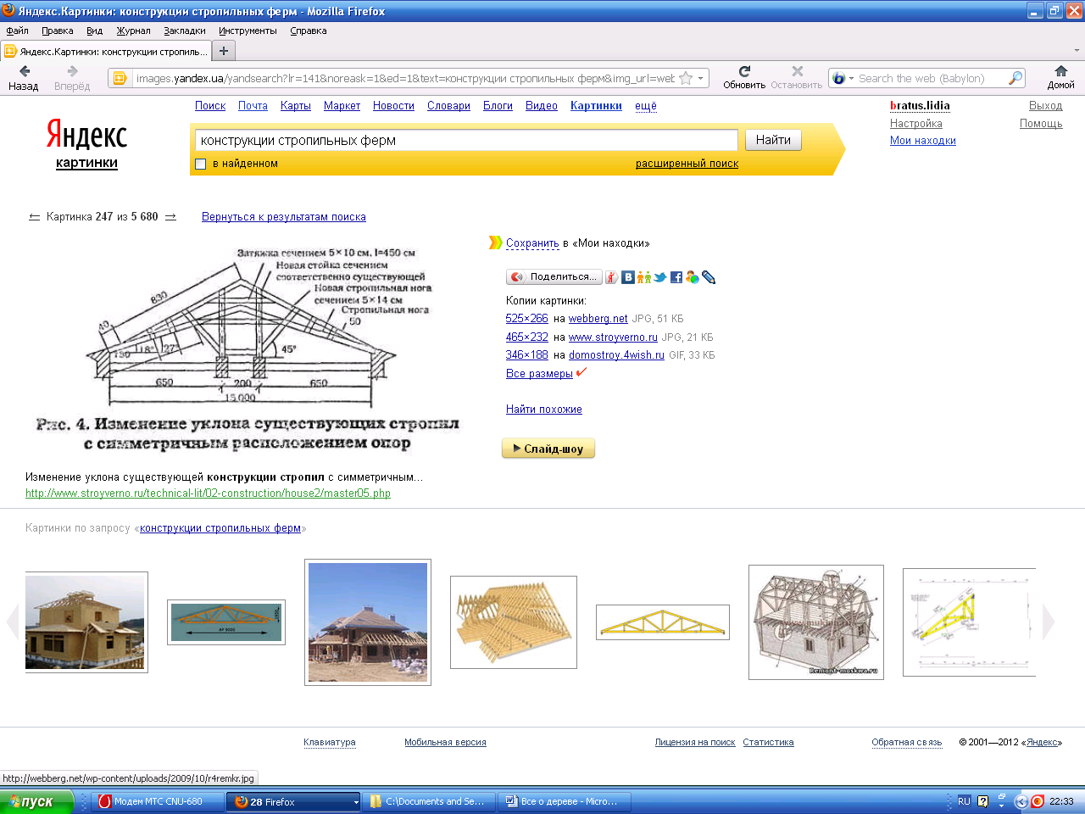This screenshot has height=814, width=1085.
Task: Go to previous image arrow before Картинка 247
Action: (34, 217)
